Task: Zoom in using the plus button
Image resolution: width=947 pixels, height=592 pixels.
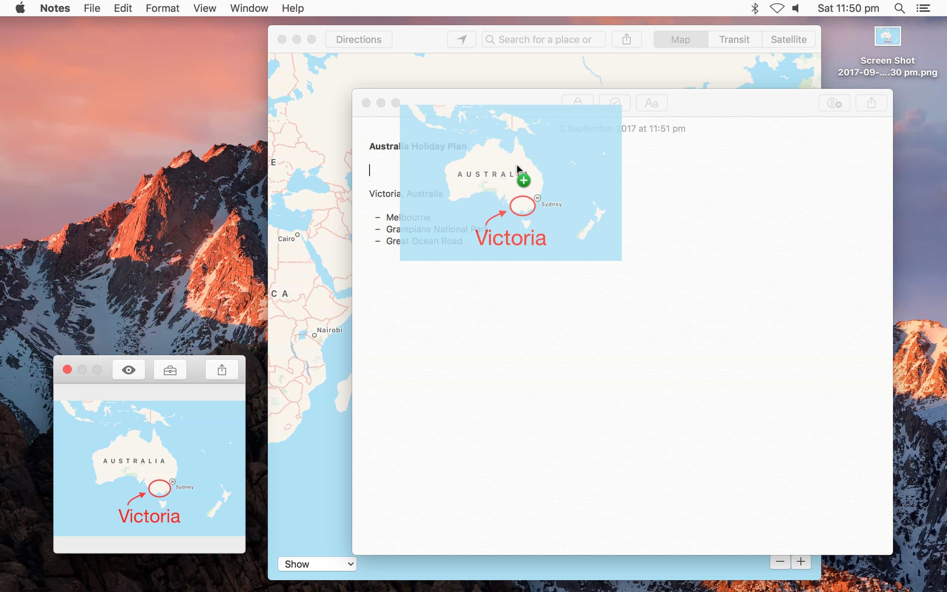Action: [801, 561]
